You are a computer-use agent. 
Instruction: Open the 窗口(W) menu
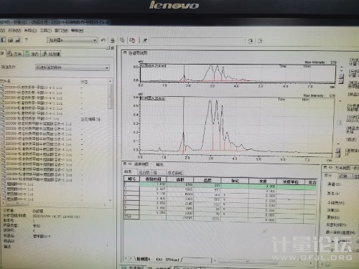click(61, 31)
